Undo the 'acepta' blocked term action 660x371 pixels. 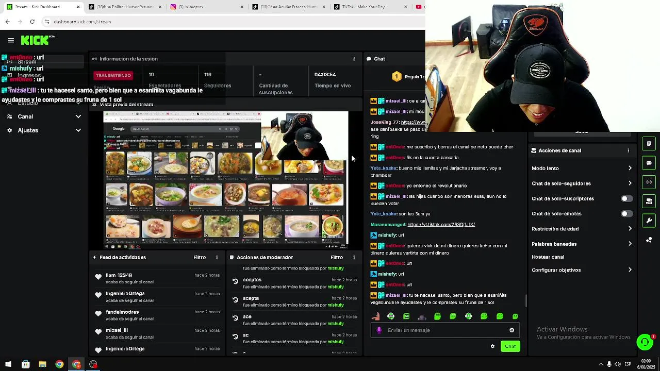click(235, 300)
